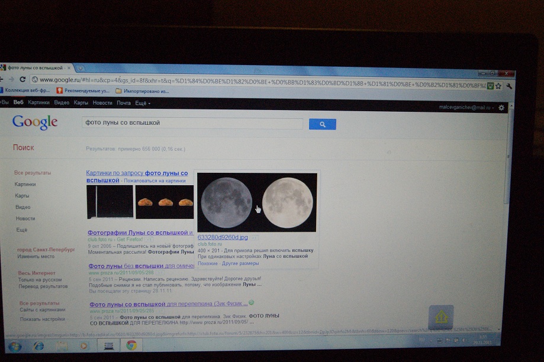544x362 pixels.
Task: Open Google options gear icon
Action: coord(501,108)
